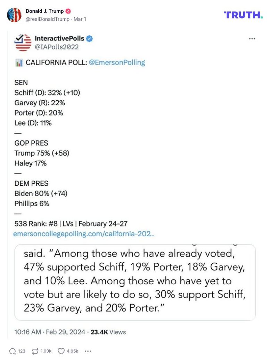This screenshot has height=362, width=270.
Task: Open the Donald J. Trump display name
Action: click(44, 11)
